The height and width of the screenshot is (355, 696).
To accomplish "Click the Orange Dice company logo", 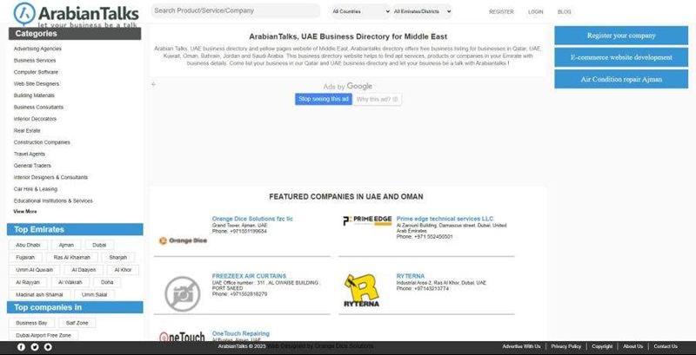I will 182,240.
